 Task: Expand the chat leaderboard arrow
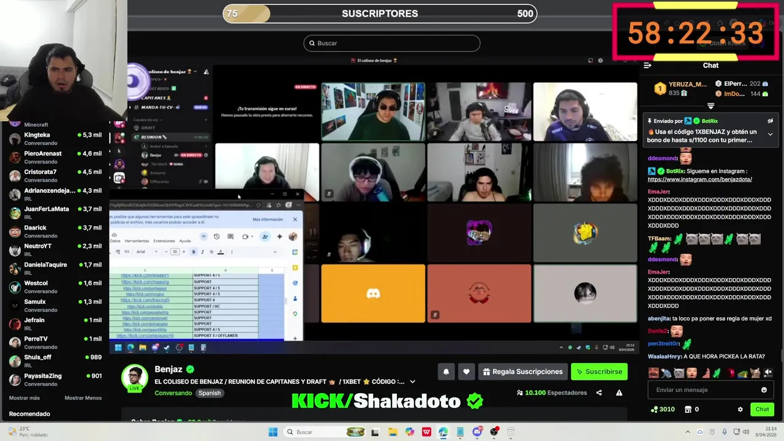point(710,106)
